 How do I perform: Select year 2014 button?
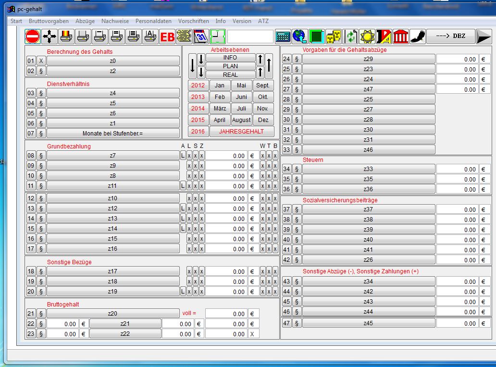198,109
